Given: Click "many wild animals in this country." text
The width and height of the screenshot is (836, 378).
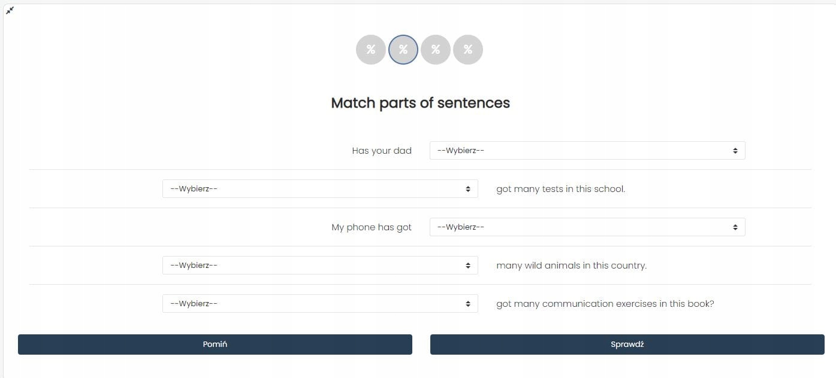Looking at the screenshot, I should coord(571,266).
